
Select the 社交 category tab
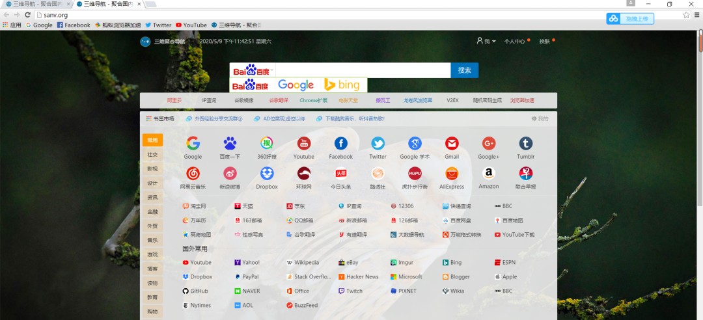point(152,155)
